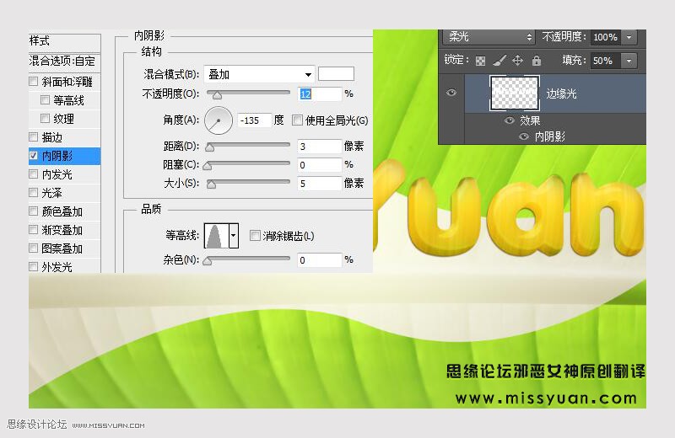Enable 外发光 checkbox
The width and height of the screenshot is (675, 438).
coord(33,266)
